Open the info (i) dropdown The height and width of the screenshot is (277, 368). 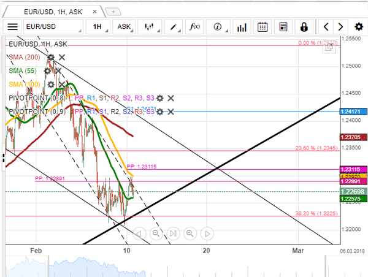218,27
